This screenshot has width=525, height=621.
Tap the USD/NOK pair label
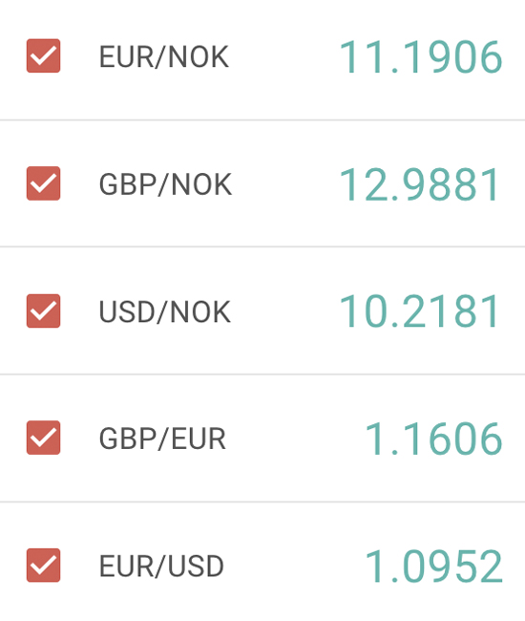pyautogui.click(x=164, y=312)
